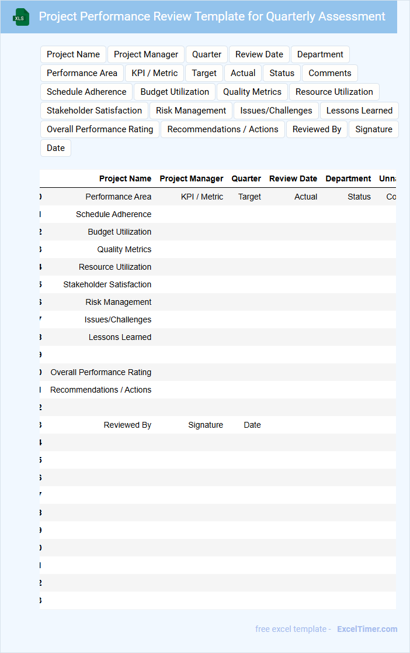Click the Department tag

pyautogui.click(x=320, y=54)
